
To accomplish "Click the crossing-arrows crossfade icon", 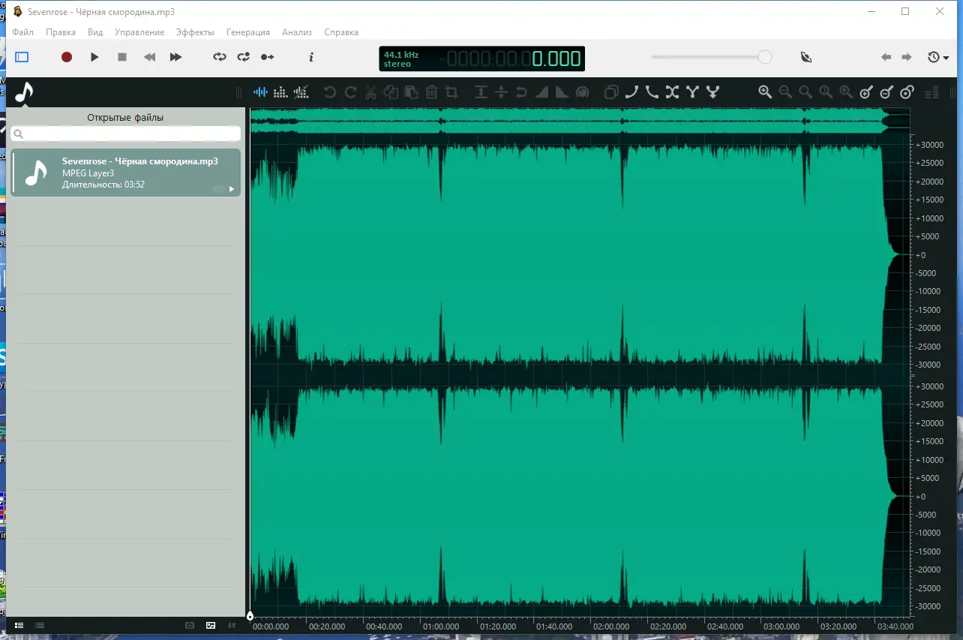I will click(x=672, y=92).
